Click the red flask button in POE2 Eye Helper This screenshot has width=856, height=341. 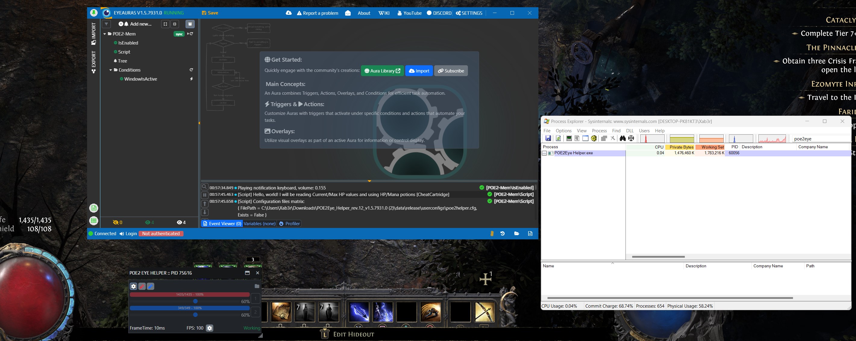142,286
